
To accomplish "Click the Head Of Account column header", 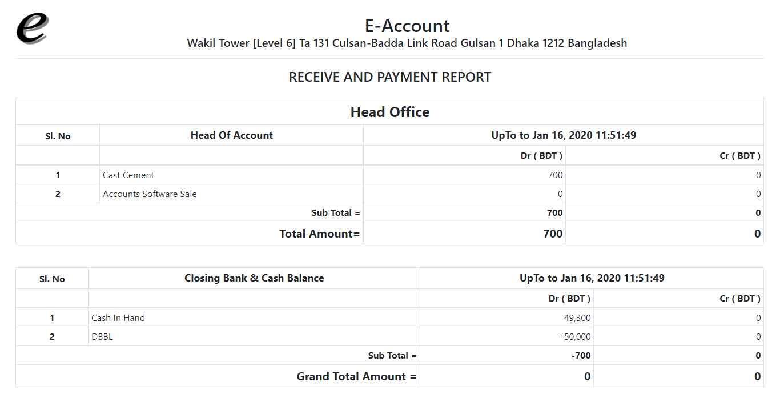I will [231, 135].
